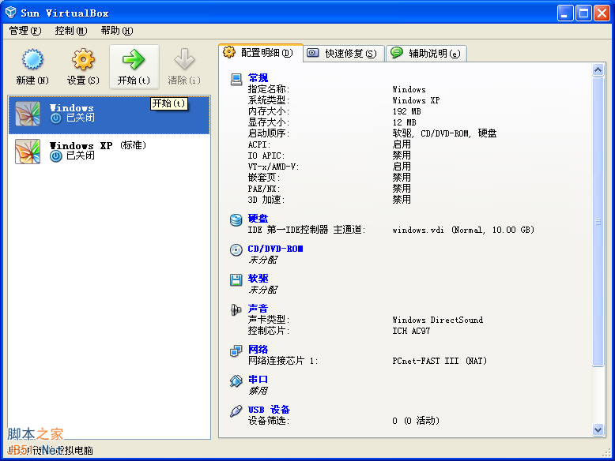Viewport: 615px width, 461px height.
Task: Open the 硬盘 section link
Action: pyautogui.click(x=258, y=219)
